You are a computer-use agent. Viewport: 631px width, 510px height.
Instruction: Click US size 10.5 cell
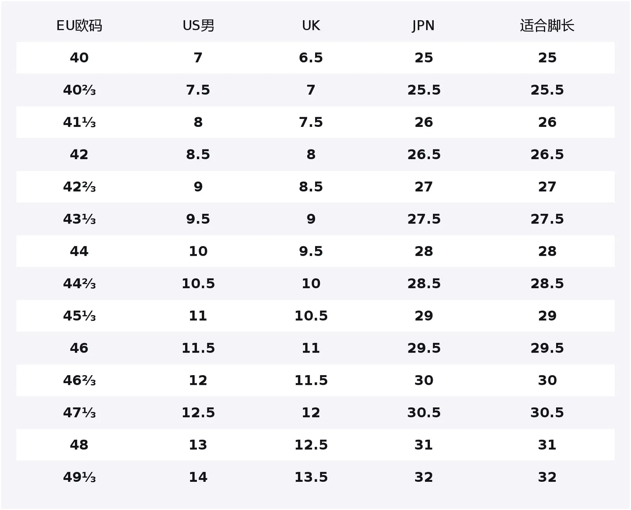198,284
